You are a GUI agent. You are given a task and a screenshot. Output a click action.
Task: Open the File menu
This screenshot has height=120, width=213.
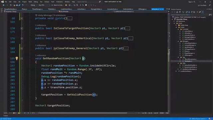(6, 2)
